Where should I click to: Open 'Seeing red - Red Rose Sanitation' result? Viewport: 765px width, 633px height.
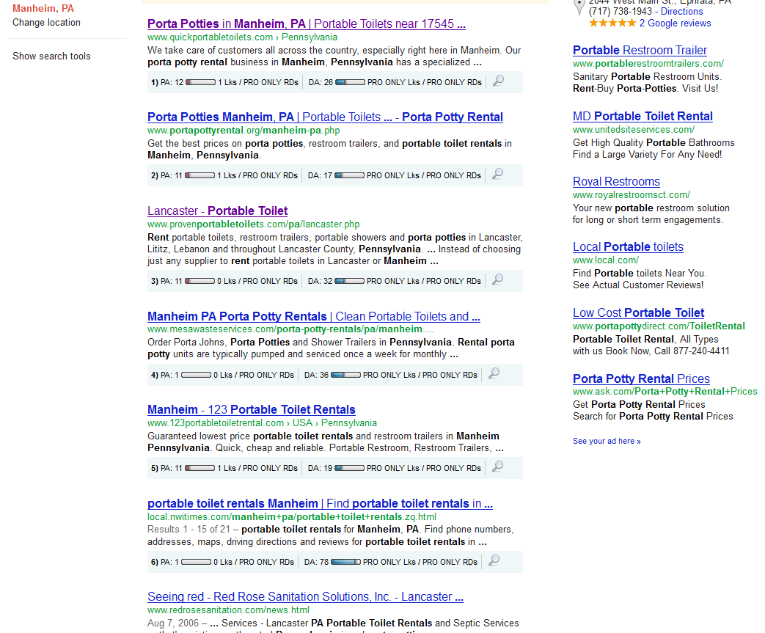(x=305, y=597)
